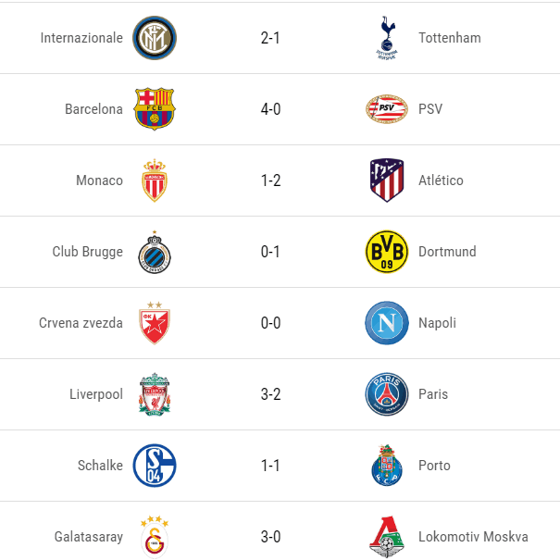The height and width of the screenshot is (560, 560).
Task: Open the Lokomotiv Moskva logo
Action: (387, 537)
